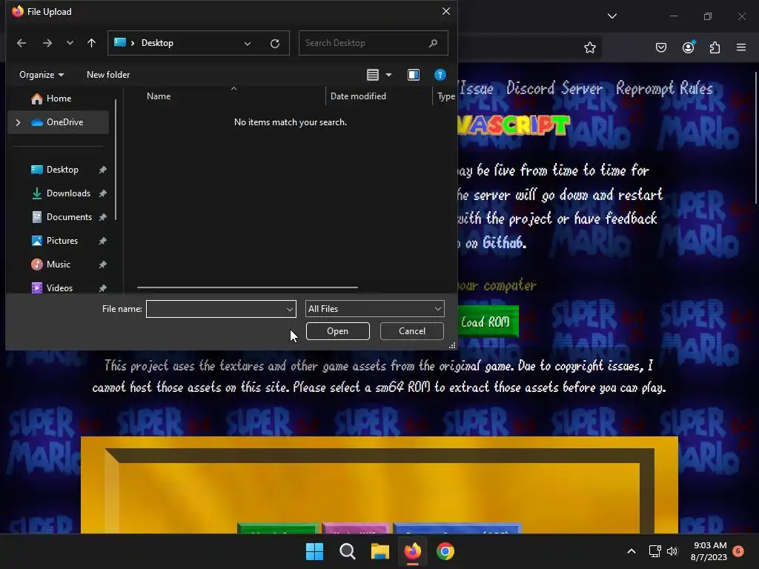The image size is (759, 569).
Task: Show hidden system tray icons
Action: 632,551
